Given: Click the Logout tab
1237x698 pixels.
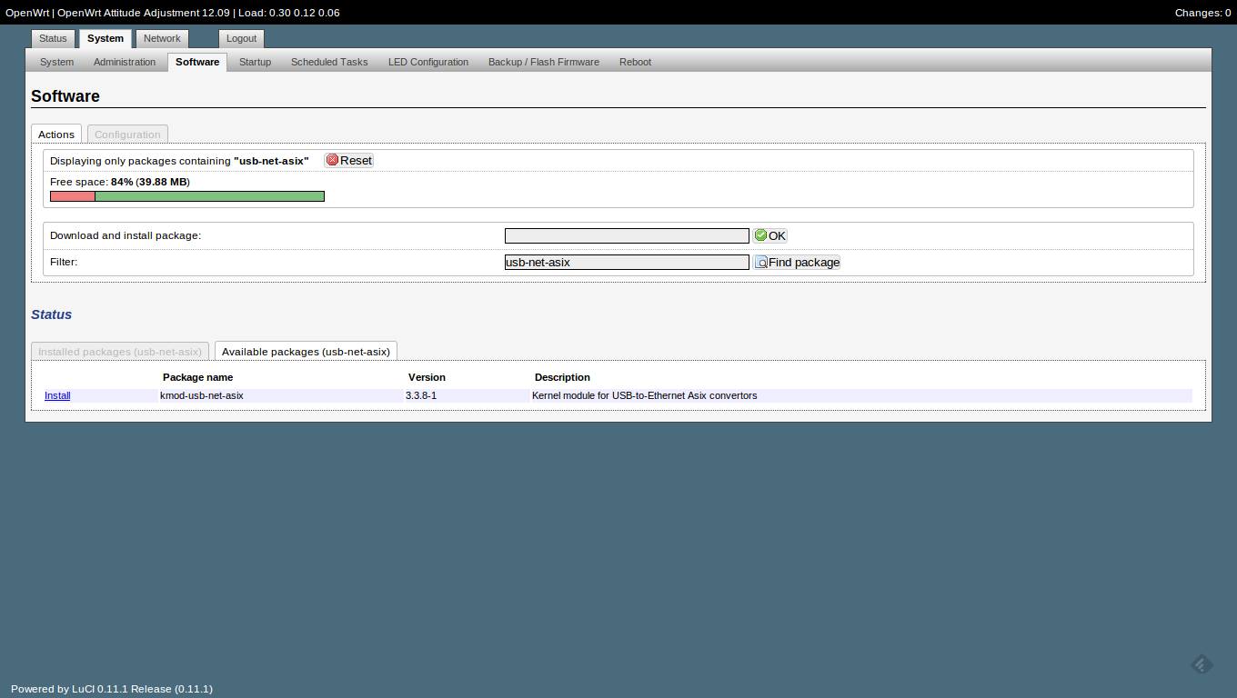Looking at the screenshot, I should tap(241, 38).
